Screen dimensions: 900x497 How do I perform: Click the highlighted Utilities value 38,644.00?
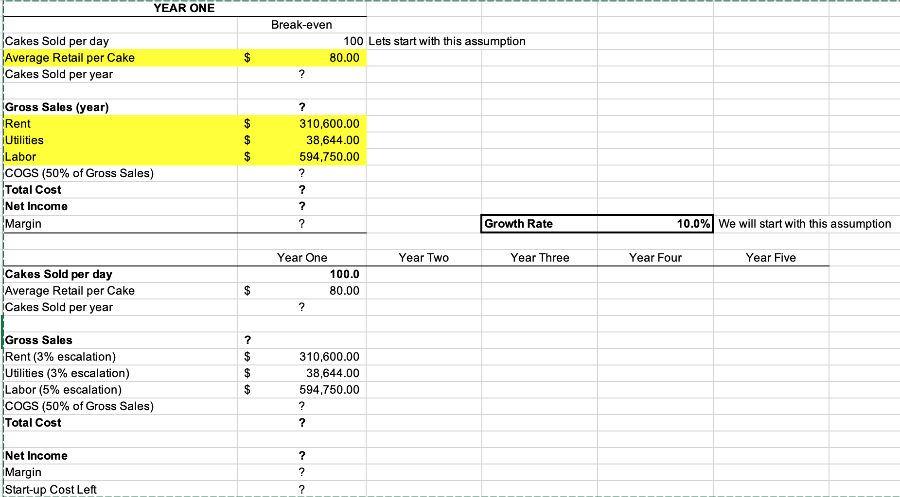pyautogui.click(x=301, y=140)
